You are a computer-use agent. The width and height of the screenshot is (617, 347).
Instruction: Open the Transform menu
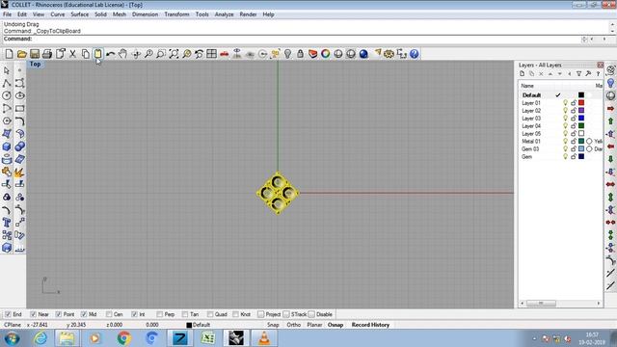point(176,14)
